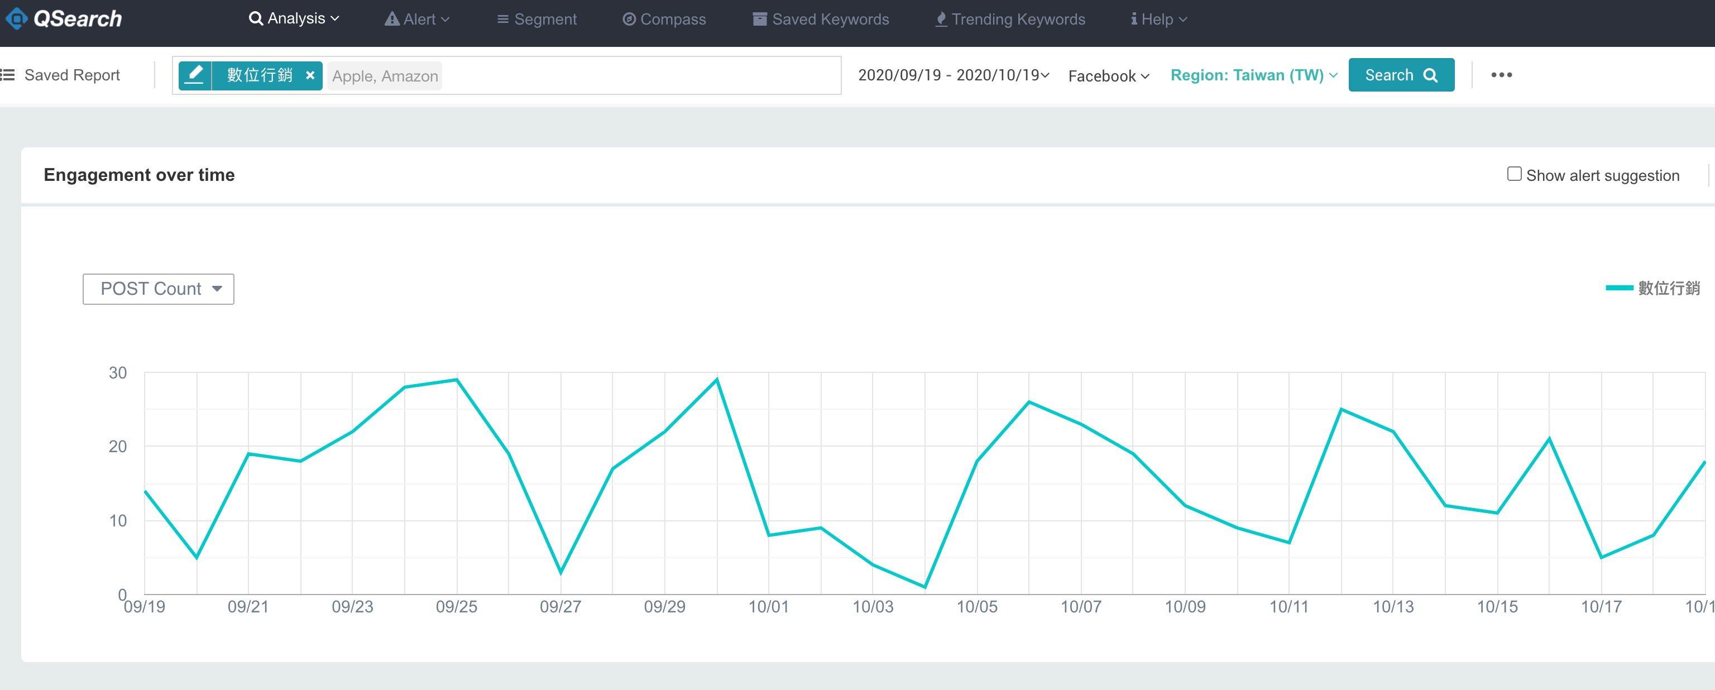
Task: Expand the Help menu
Action: [x=1159, y=20]
